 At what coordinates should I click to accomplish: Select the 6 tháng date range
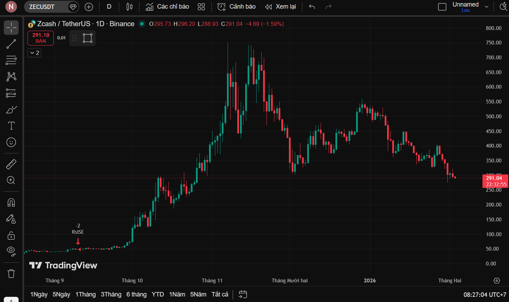click(x=136, y=294)
